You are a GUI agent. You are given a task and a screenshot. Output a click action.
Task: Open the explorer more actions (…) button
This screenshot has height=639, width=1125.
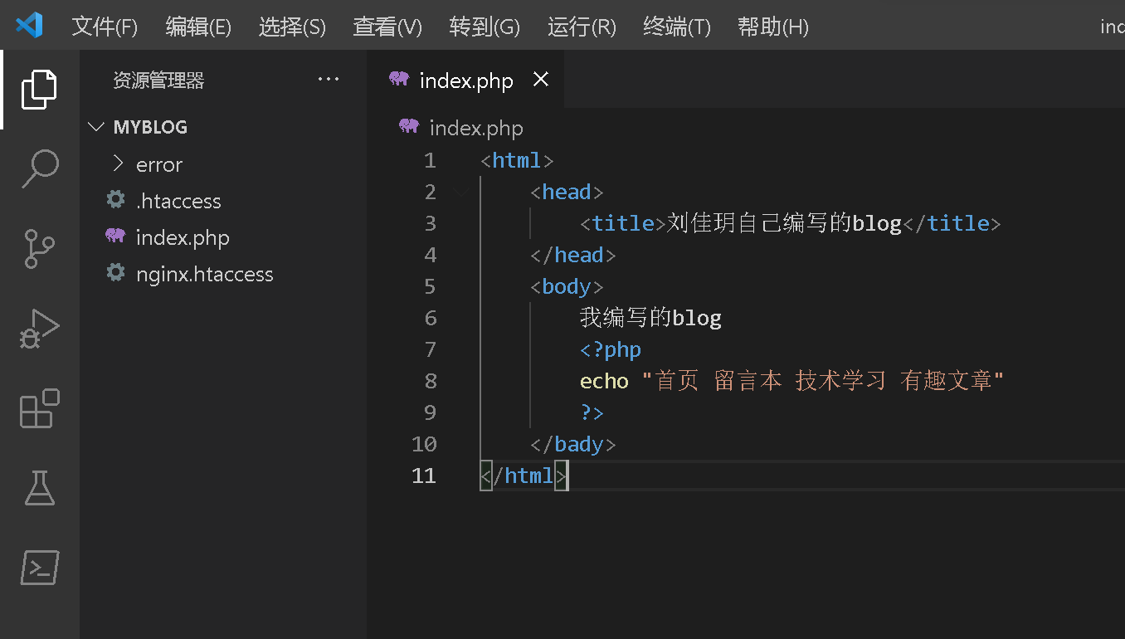(x=329, y=80)
